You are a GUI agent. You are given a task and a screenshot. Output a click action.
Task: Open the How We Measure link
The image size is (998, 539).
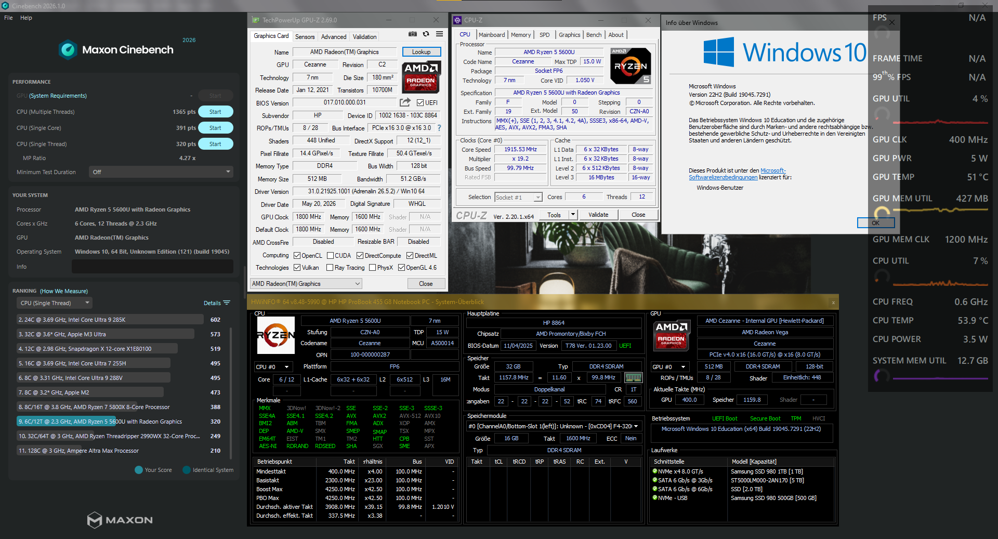click(x=64, y=291)
